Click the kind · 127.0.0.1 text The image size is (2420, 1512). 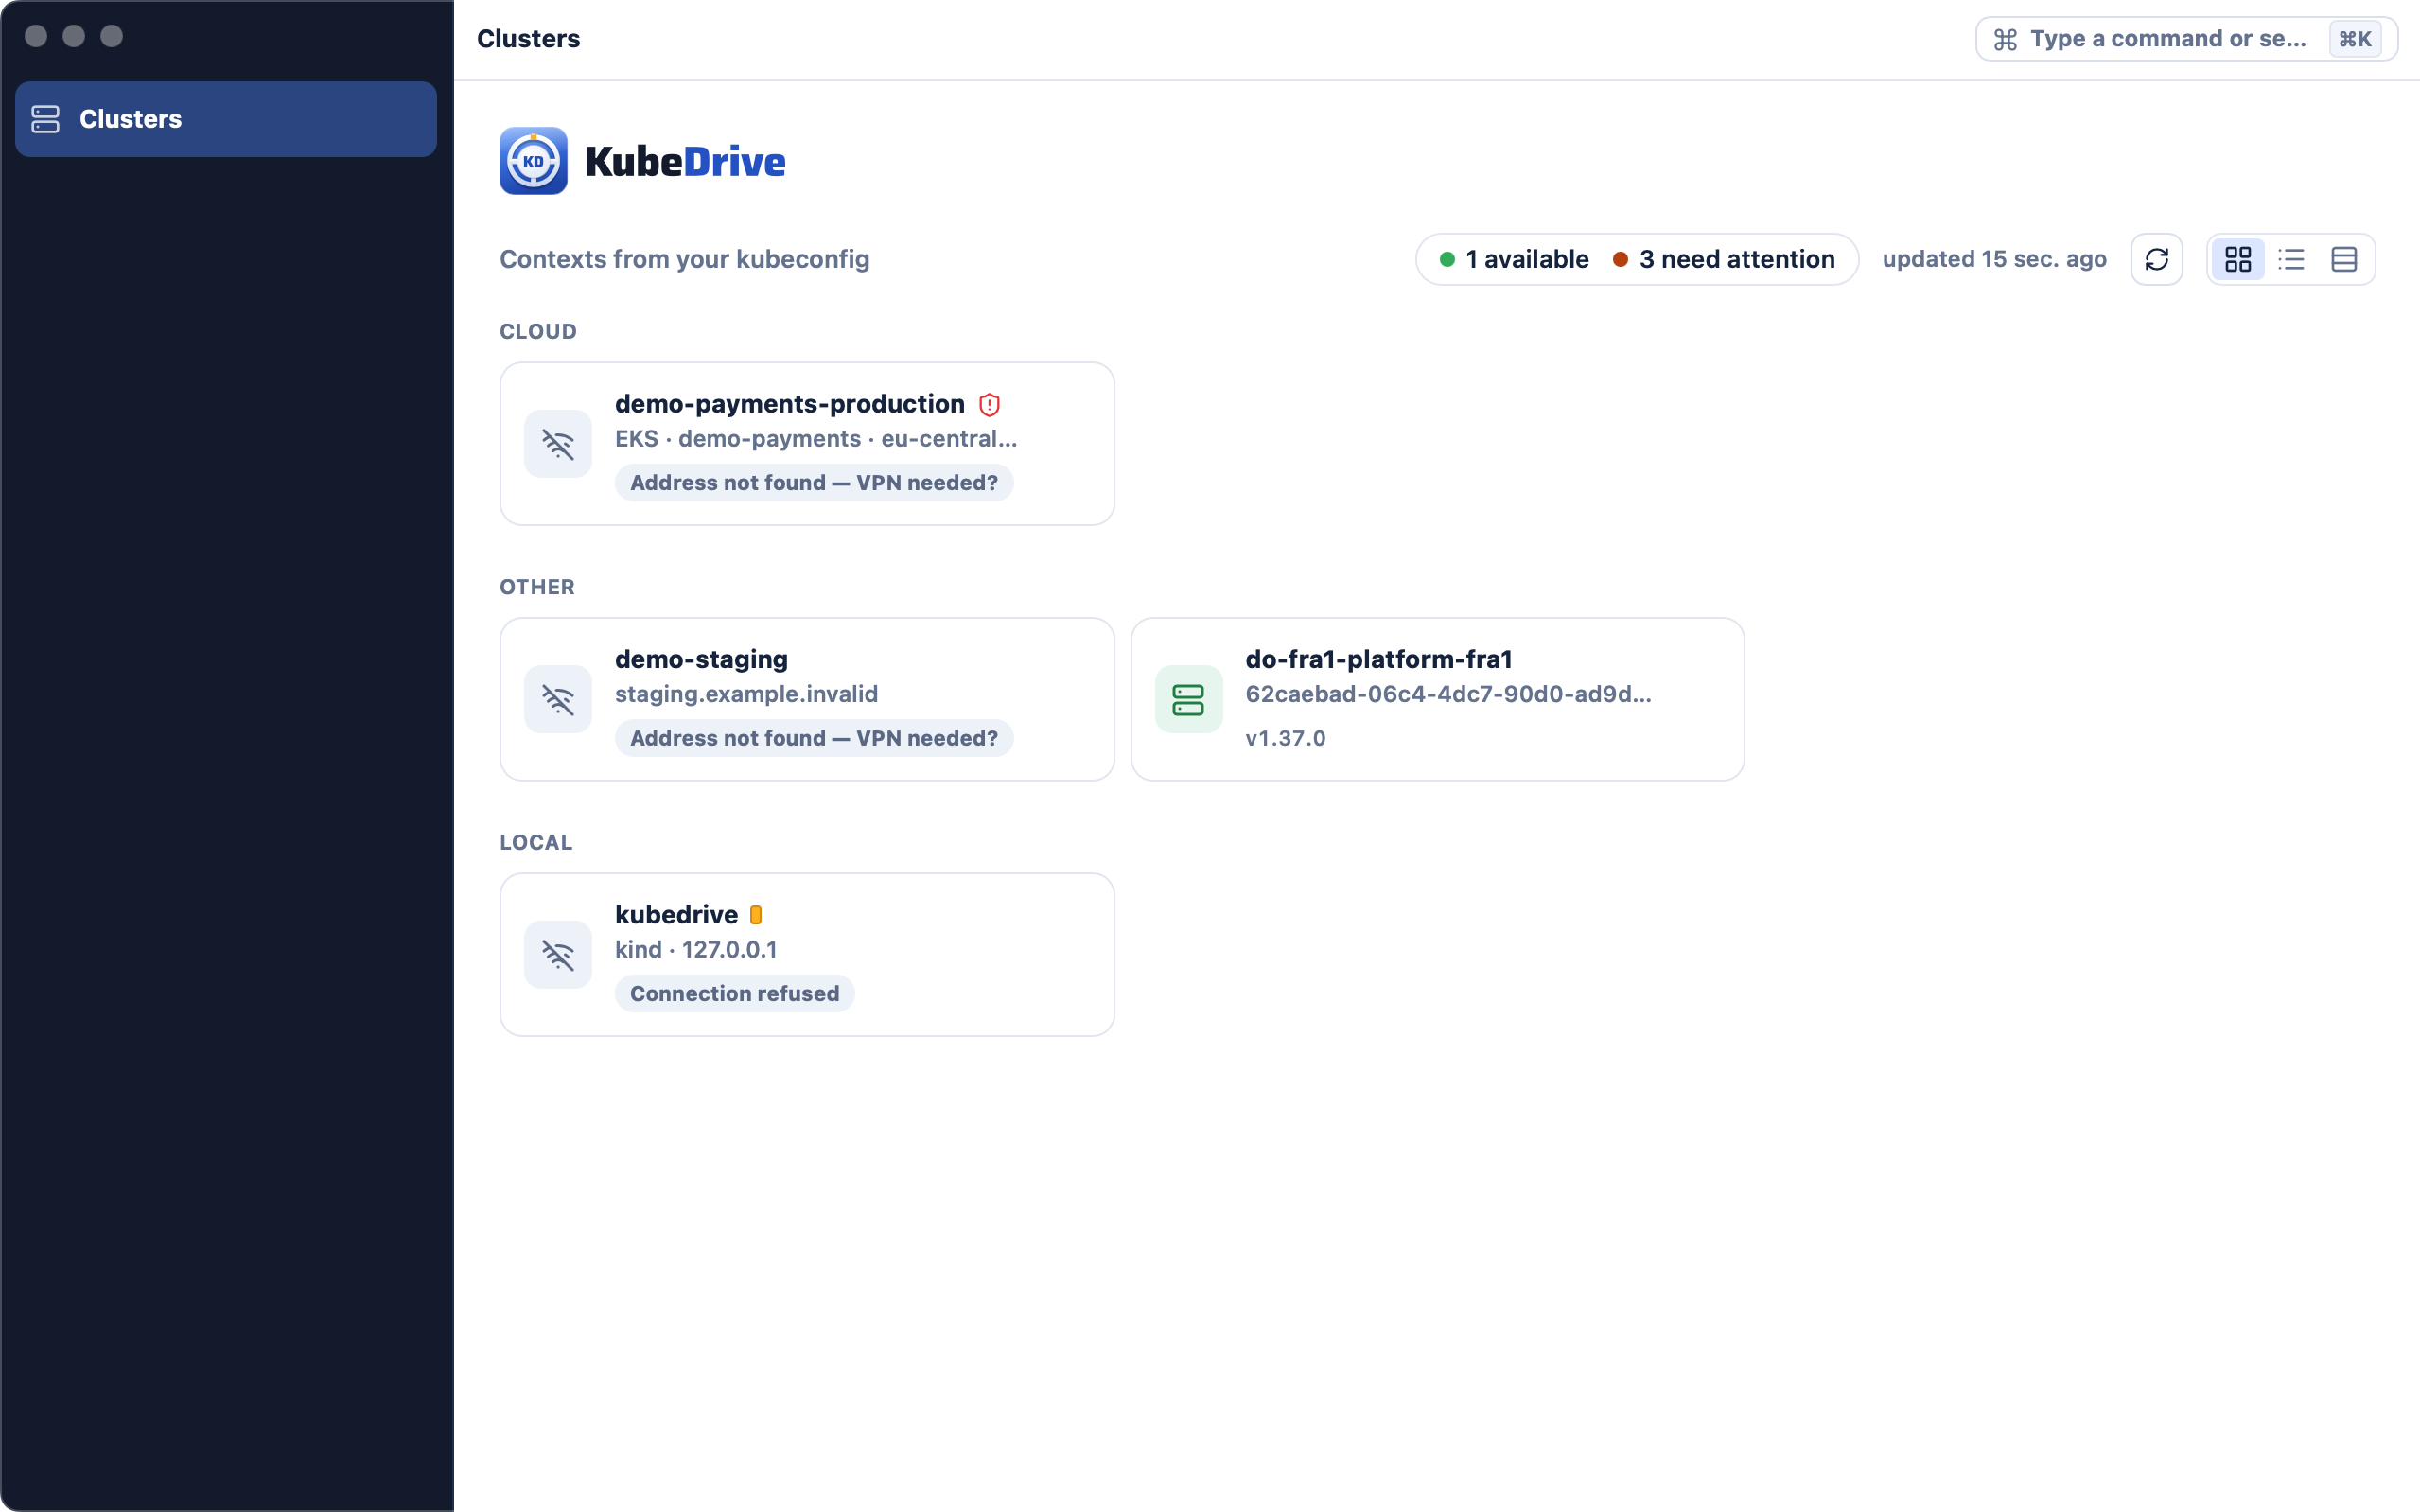695,950
